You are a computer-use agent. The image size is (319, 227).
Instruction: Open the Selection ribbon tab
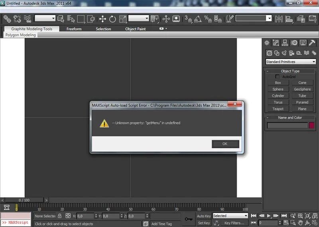(103, 29)
